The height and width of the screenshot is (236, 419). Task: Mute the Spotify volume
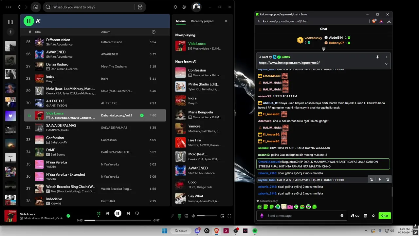click(193, 216)
